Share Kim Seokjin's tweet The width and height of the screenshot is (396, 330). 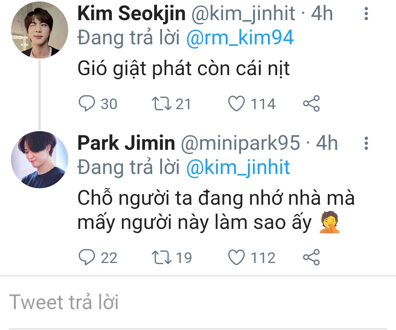click(x=311, y=104)
